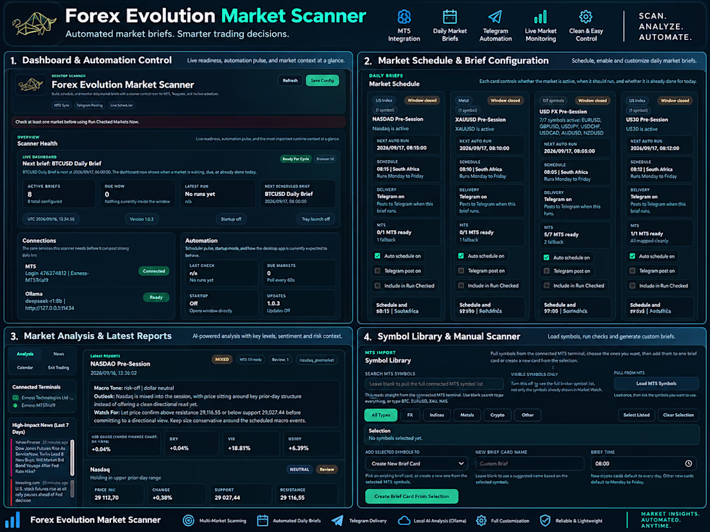Click the Full Customization gear icon in footer
This screenshot has width=710, height=532.
pos(481,520)
